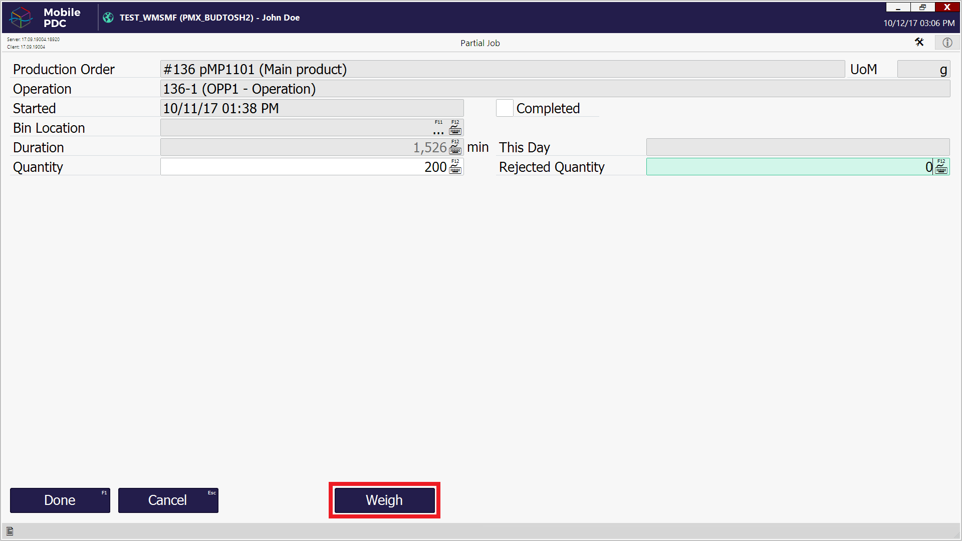This screenshot has width=962, height=541.
Task: Click the Done button
Action: tap(60, 500)
